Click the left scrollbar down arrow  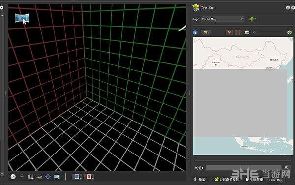(2, 174)
